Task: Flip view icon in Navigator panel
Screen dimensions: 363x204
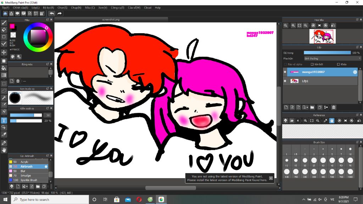Action: pyautogui.click(x=333, y=25)
